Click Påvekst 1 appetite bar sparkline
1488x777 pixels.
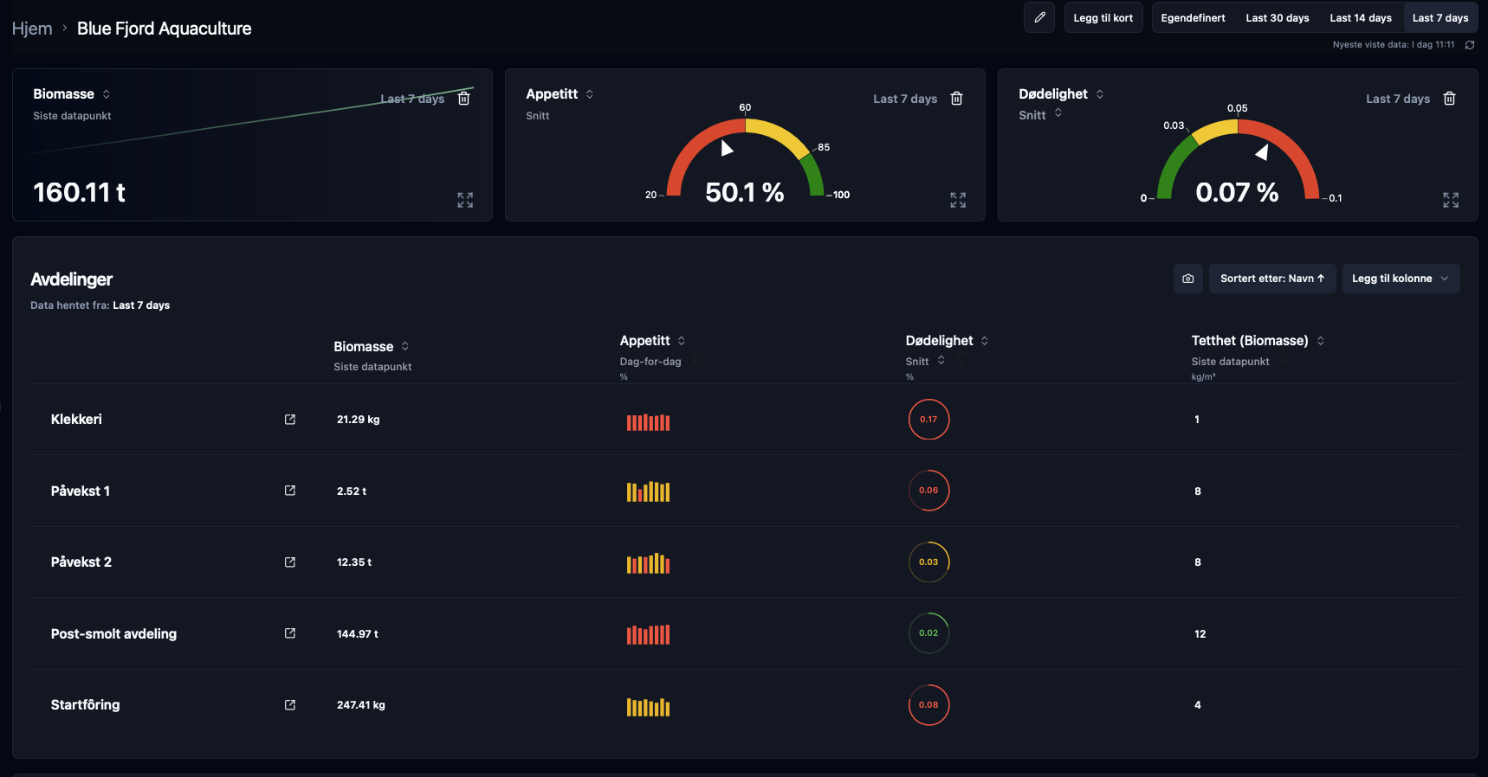tap(648, 492)
